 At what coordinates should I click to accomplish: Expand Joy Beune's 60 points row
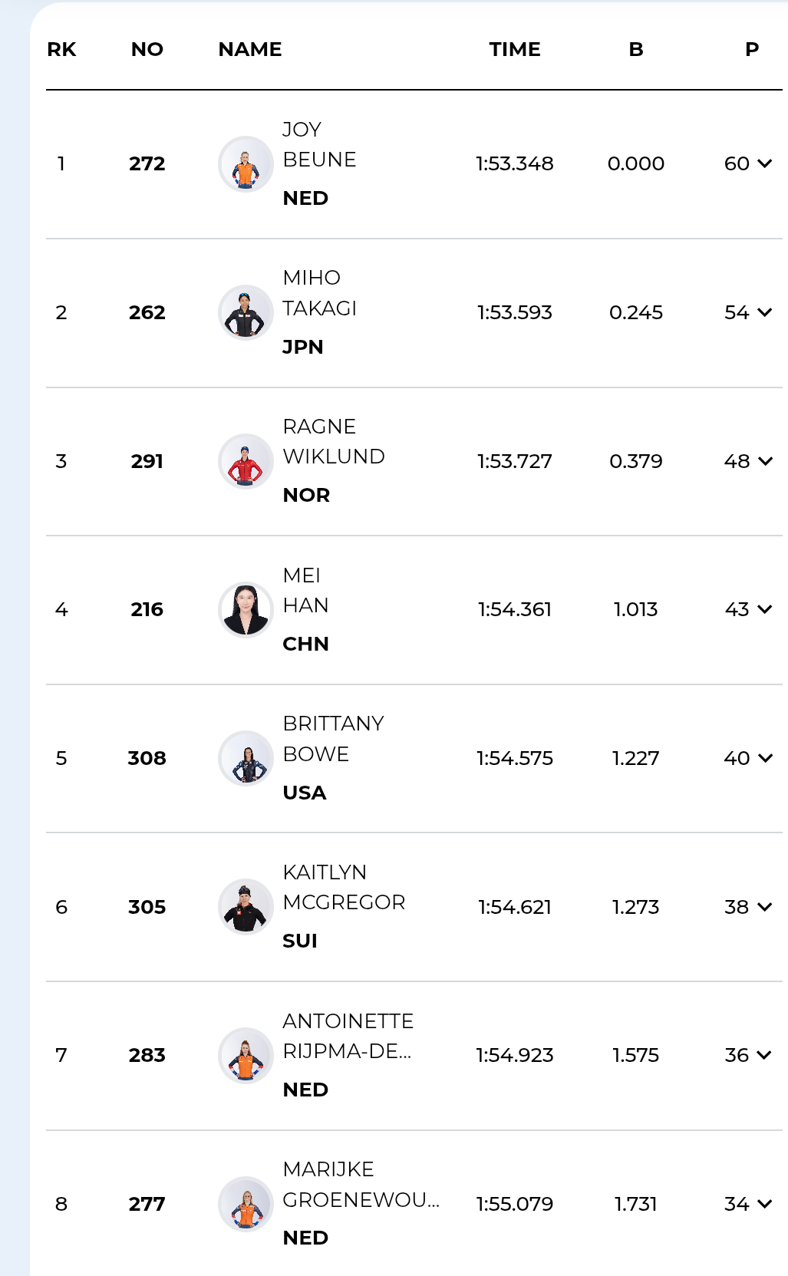coord(764,163)
